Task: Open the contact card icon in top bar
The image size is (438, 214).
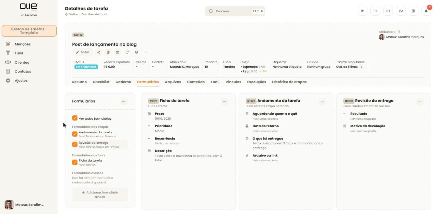Action: [x=413, y=11]
